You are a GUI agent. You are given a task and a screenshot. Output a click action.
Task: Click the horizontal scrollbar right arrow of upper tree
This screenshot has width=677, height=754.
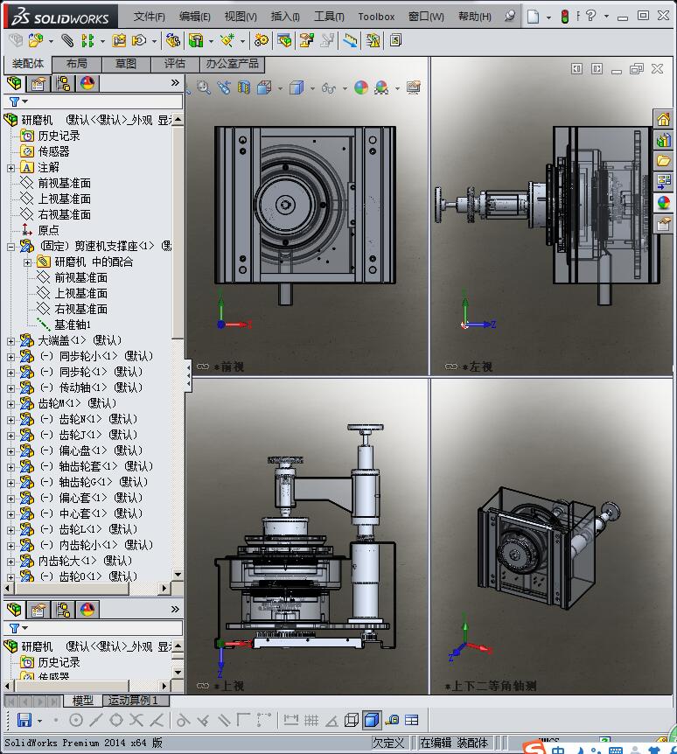tap(164, 588)
